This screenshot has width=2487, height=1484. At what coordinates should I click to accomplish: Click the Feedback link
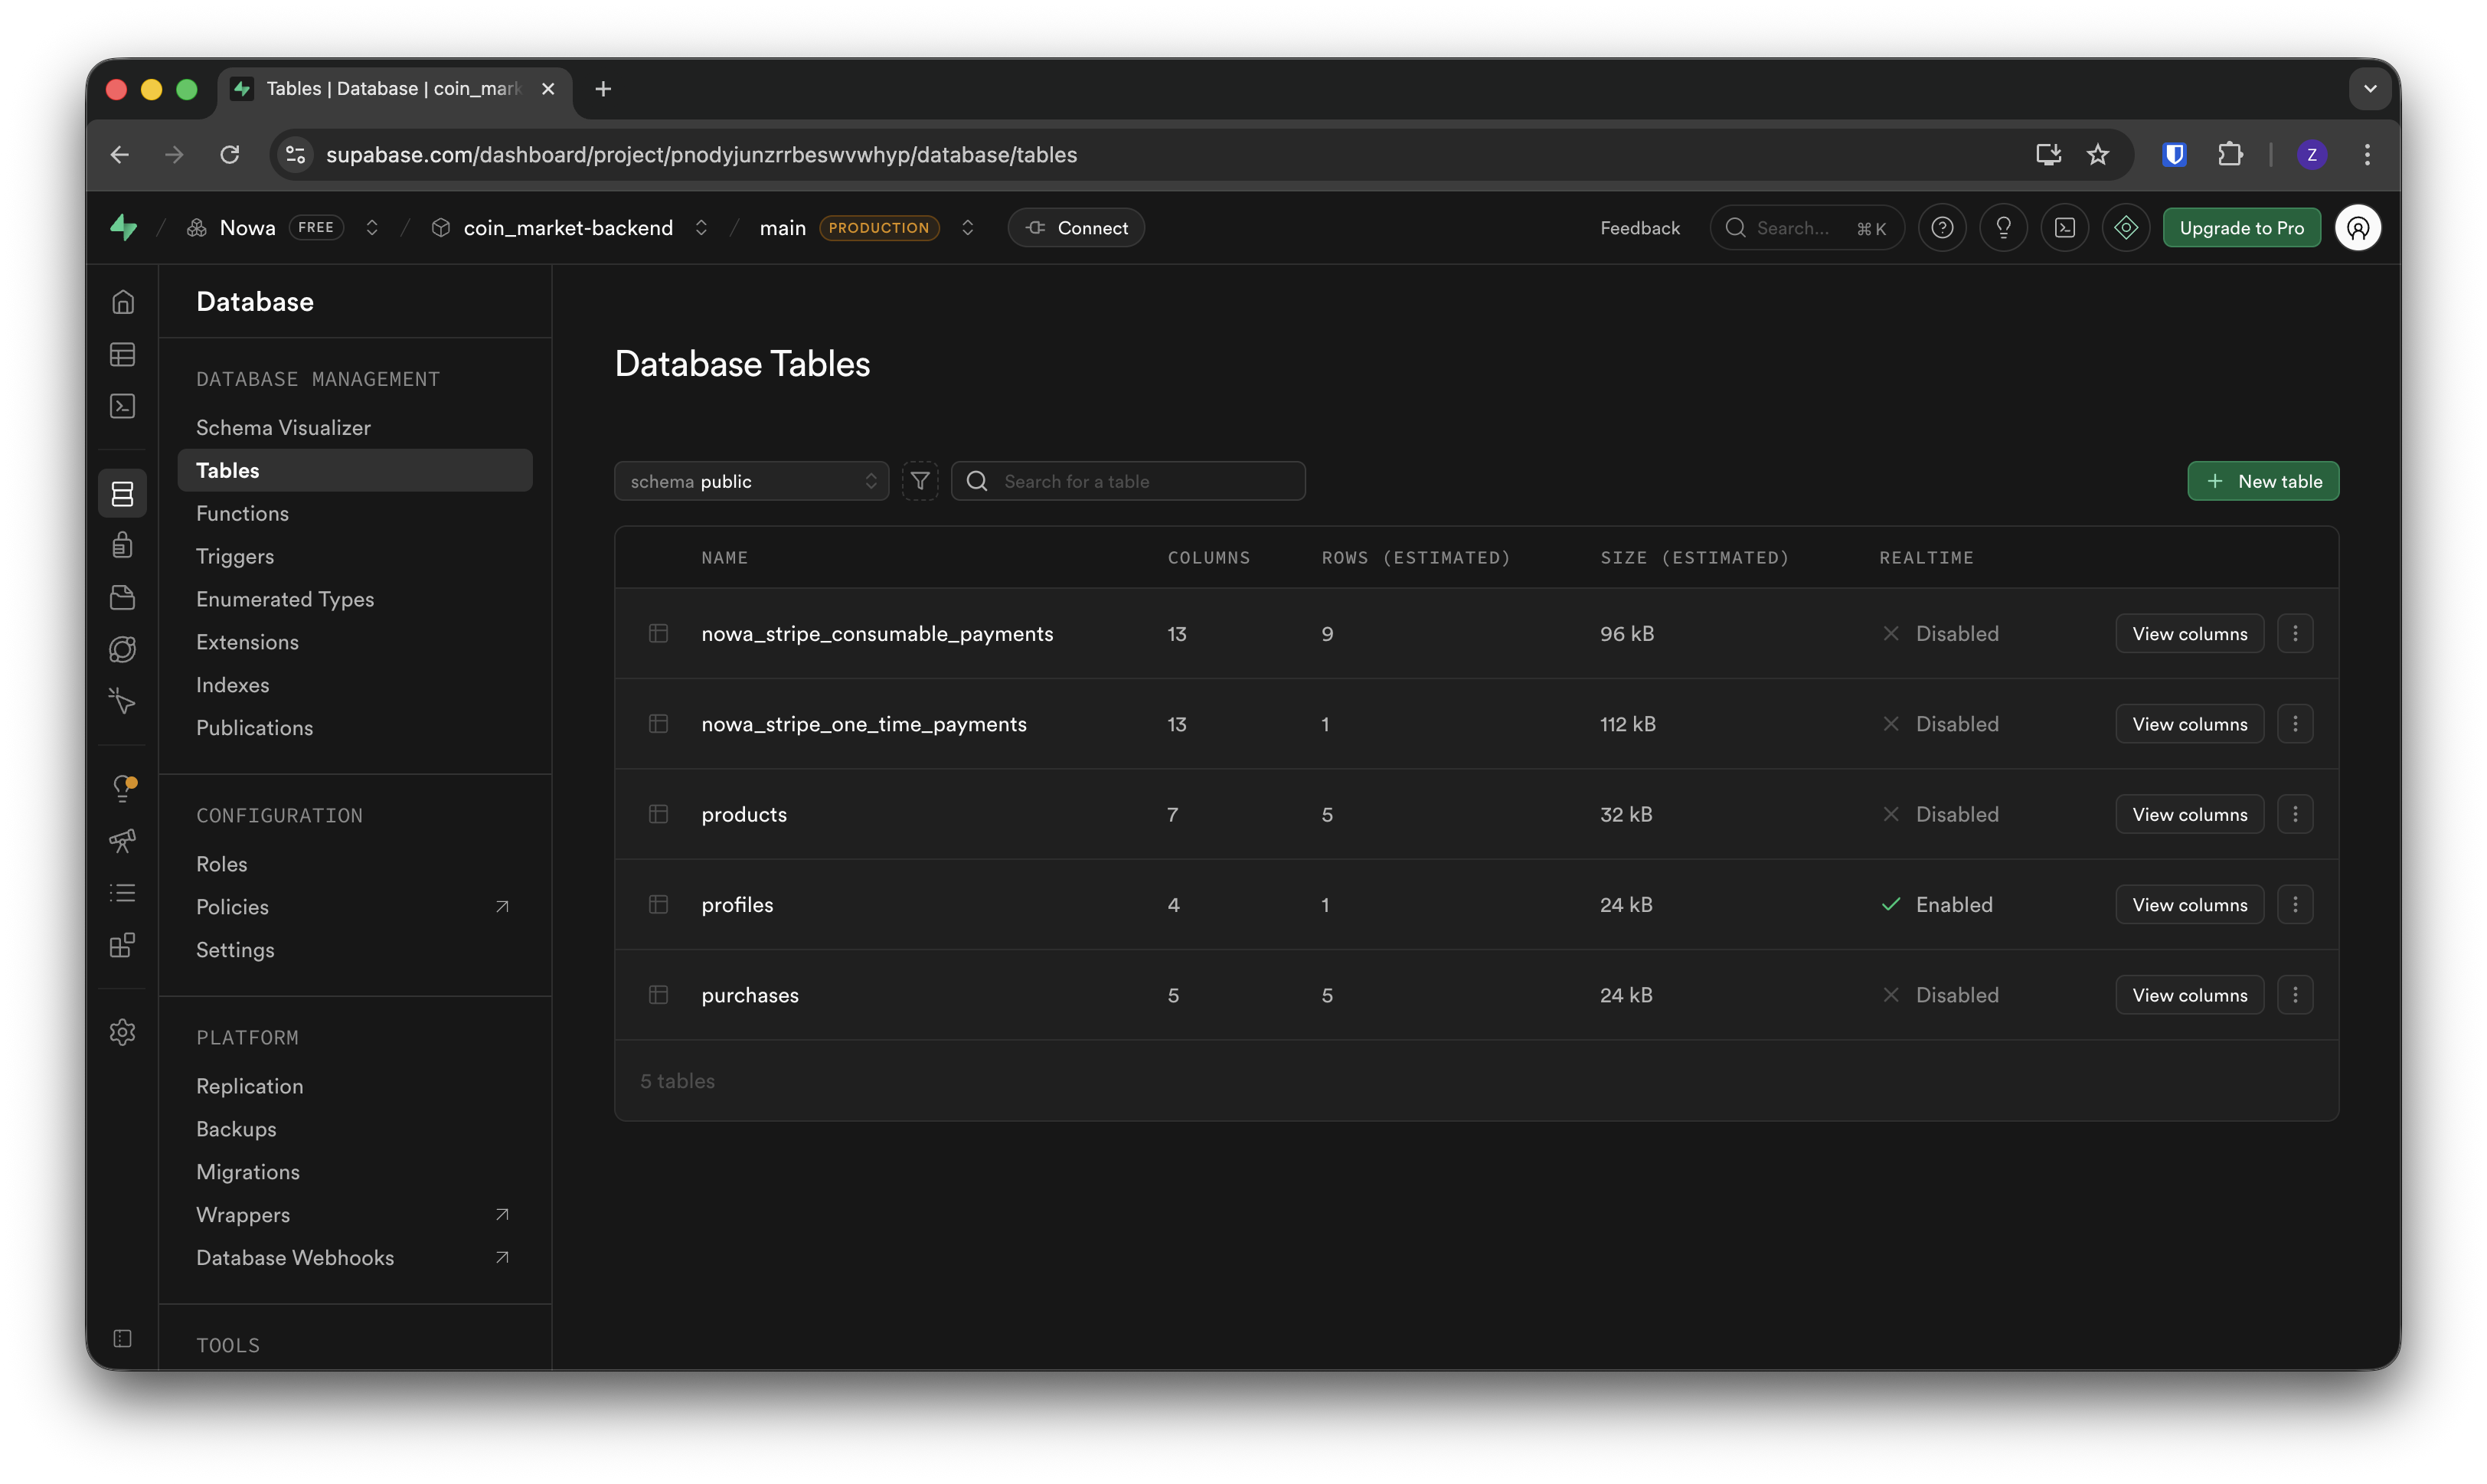1639,228
